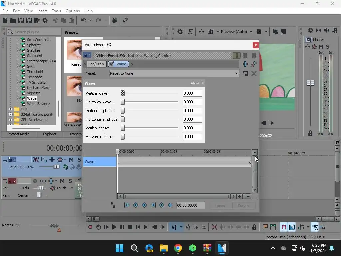
Task: Open the Preset dropdown Reset to None
Action: click(174, 73)
